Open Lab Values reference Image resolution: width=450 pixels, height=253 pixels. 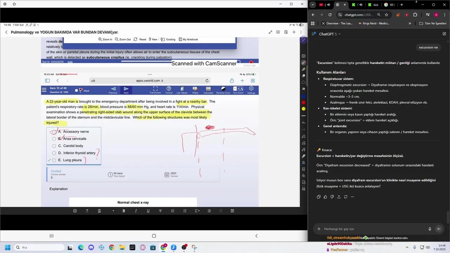pyautogui.click(x=182, y=90)
